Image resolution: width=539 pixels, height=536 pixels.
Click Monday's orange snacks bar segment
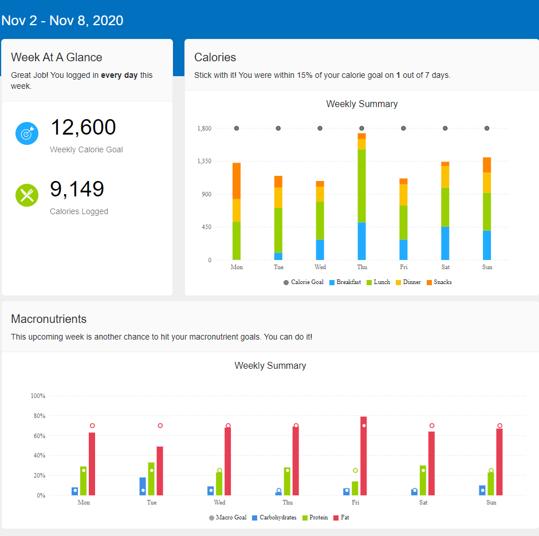click(237, 180)
